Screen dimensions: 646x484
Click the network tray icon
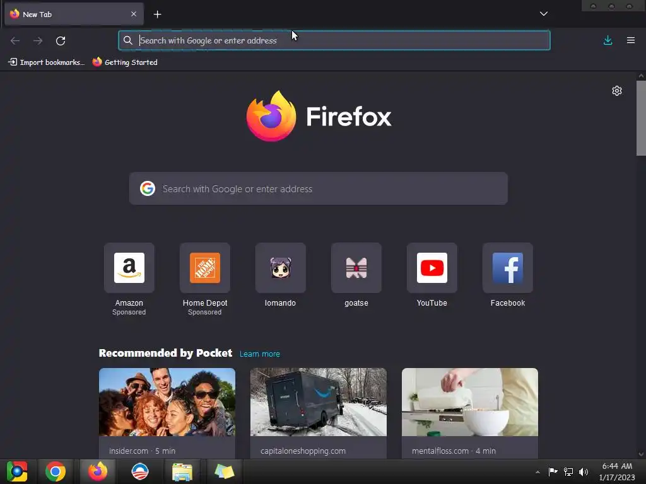coord(568,471)
